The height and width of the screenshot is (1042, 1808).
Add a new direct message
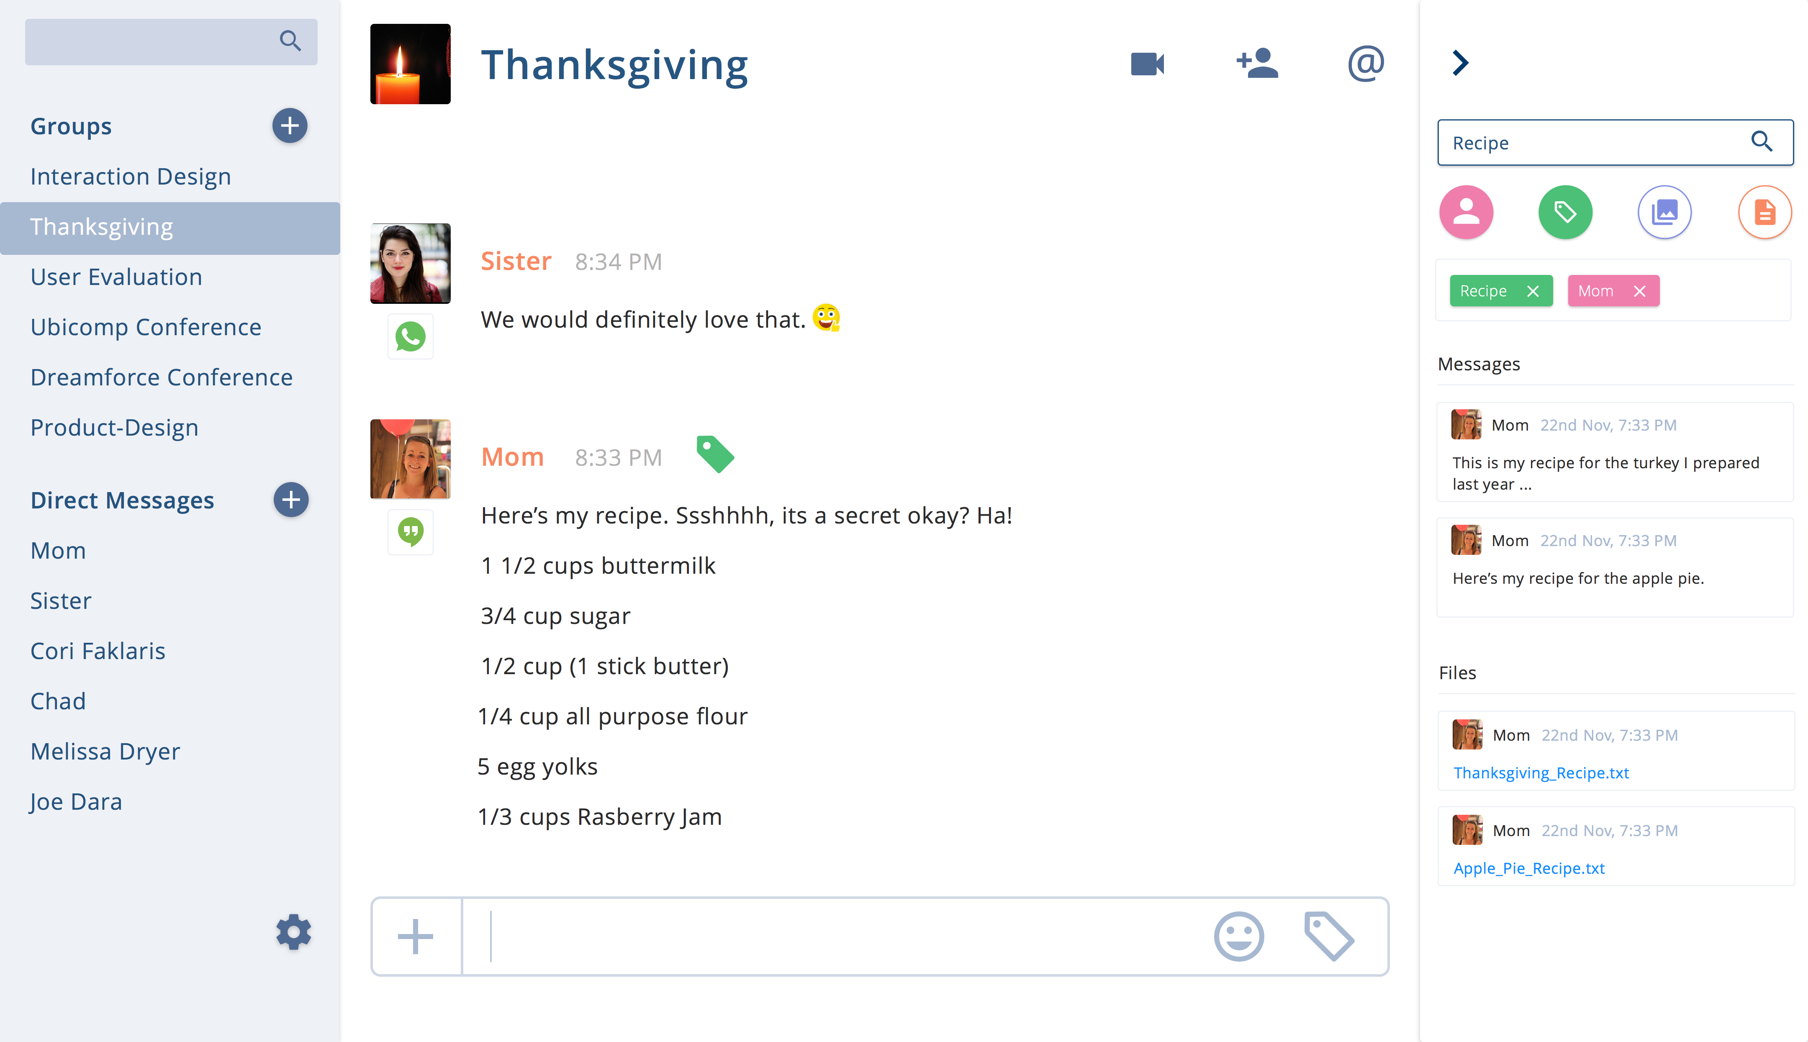tap(290, 500)
